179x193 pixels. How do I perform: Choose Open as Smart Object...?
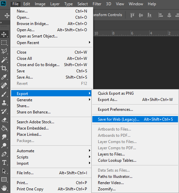click(52, 36)
